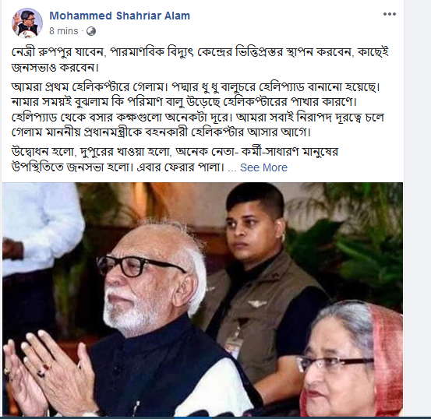Click the wing pin on olive vest
The image size is (431, 419).
pyautogui.click(x=256, y=303)
